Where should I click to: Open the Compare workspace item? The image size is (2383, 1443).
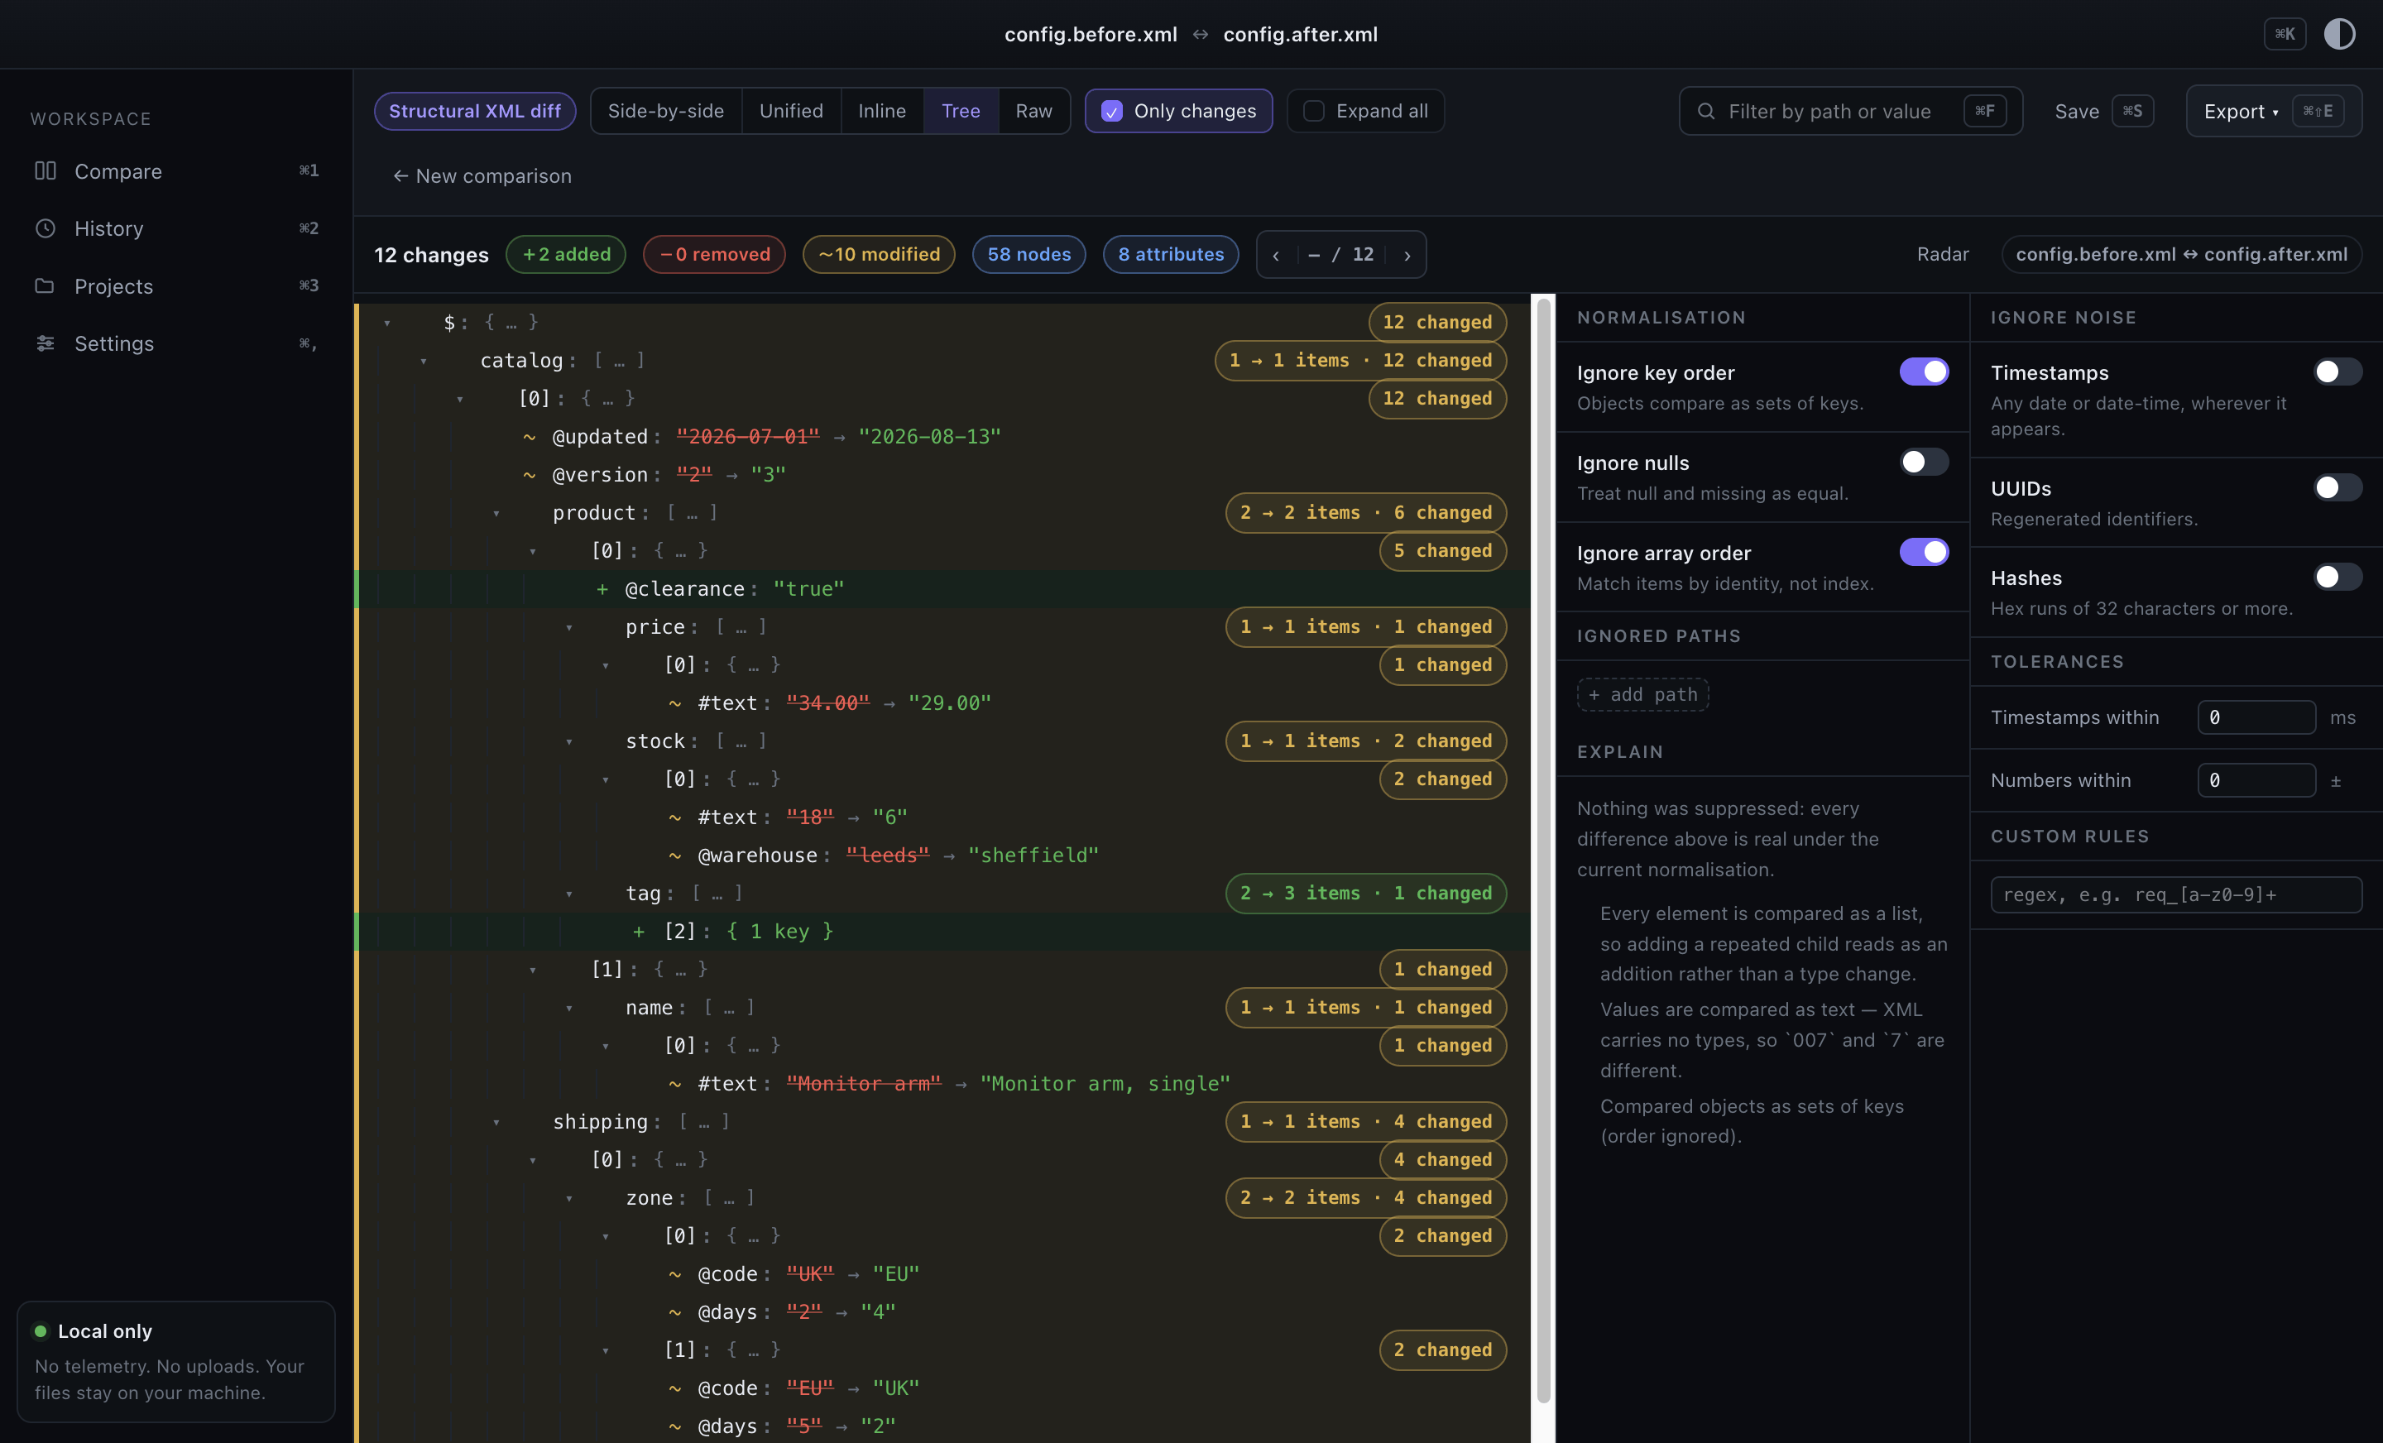(x=176, y=171)
